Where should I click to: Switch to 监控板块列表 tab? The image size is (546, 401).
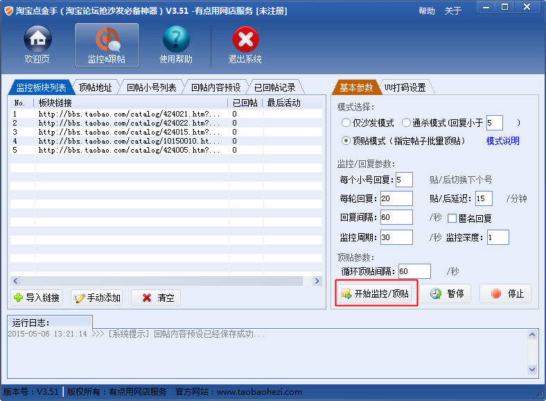(41, 87)
